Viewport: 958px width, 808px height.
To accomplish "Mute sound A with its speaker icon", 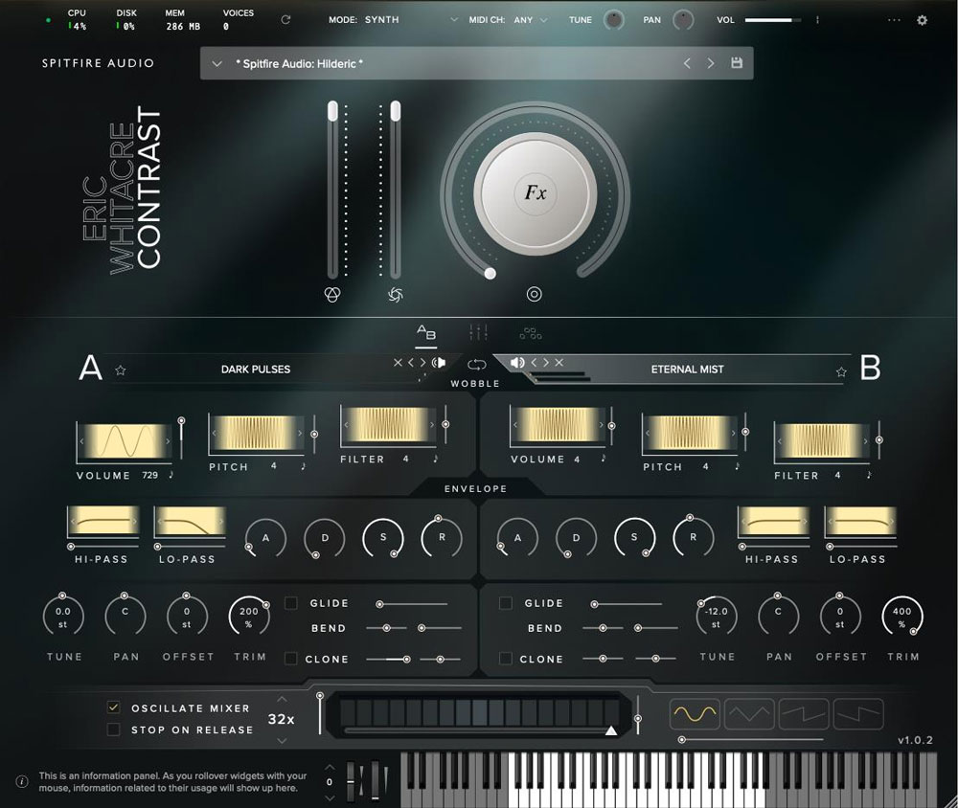I will [x=439, y=363].
